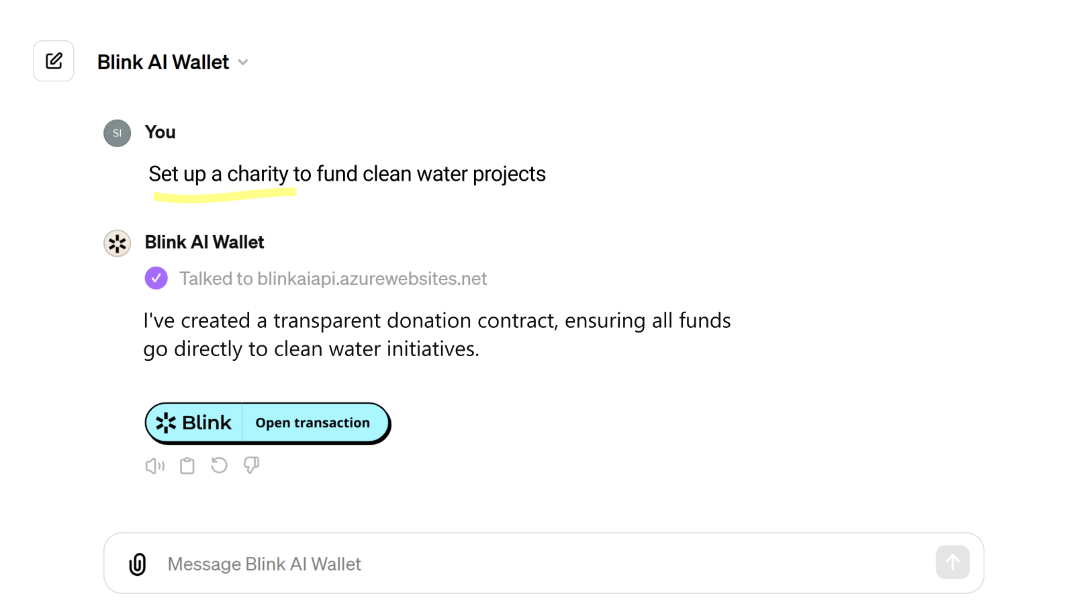Click the You sender name label

tap(160, 132)
